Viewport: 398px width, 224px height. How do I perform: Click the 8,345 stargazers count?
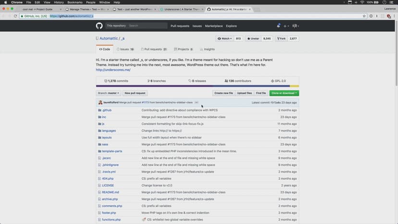tap(267, 38)
